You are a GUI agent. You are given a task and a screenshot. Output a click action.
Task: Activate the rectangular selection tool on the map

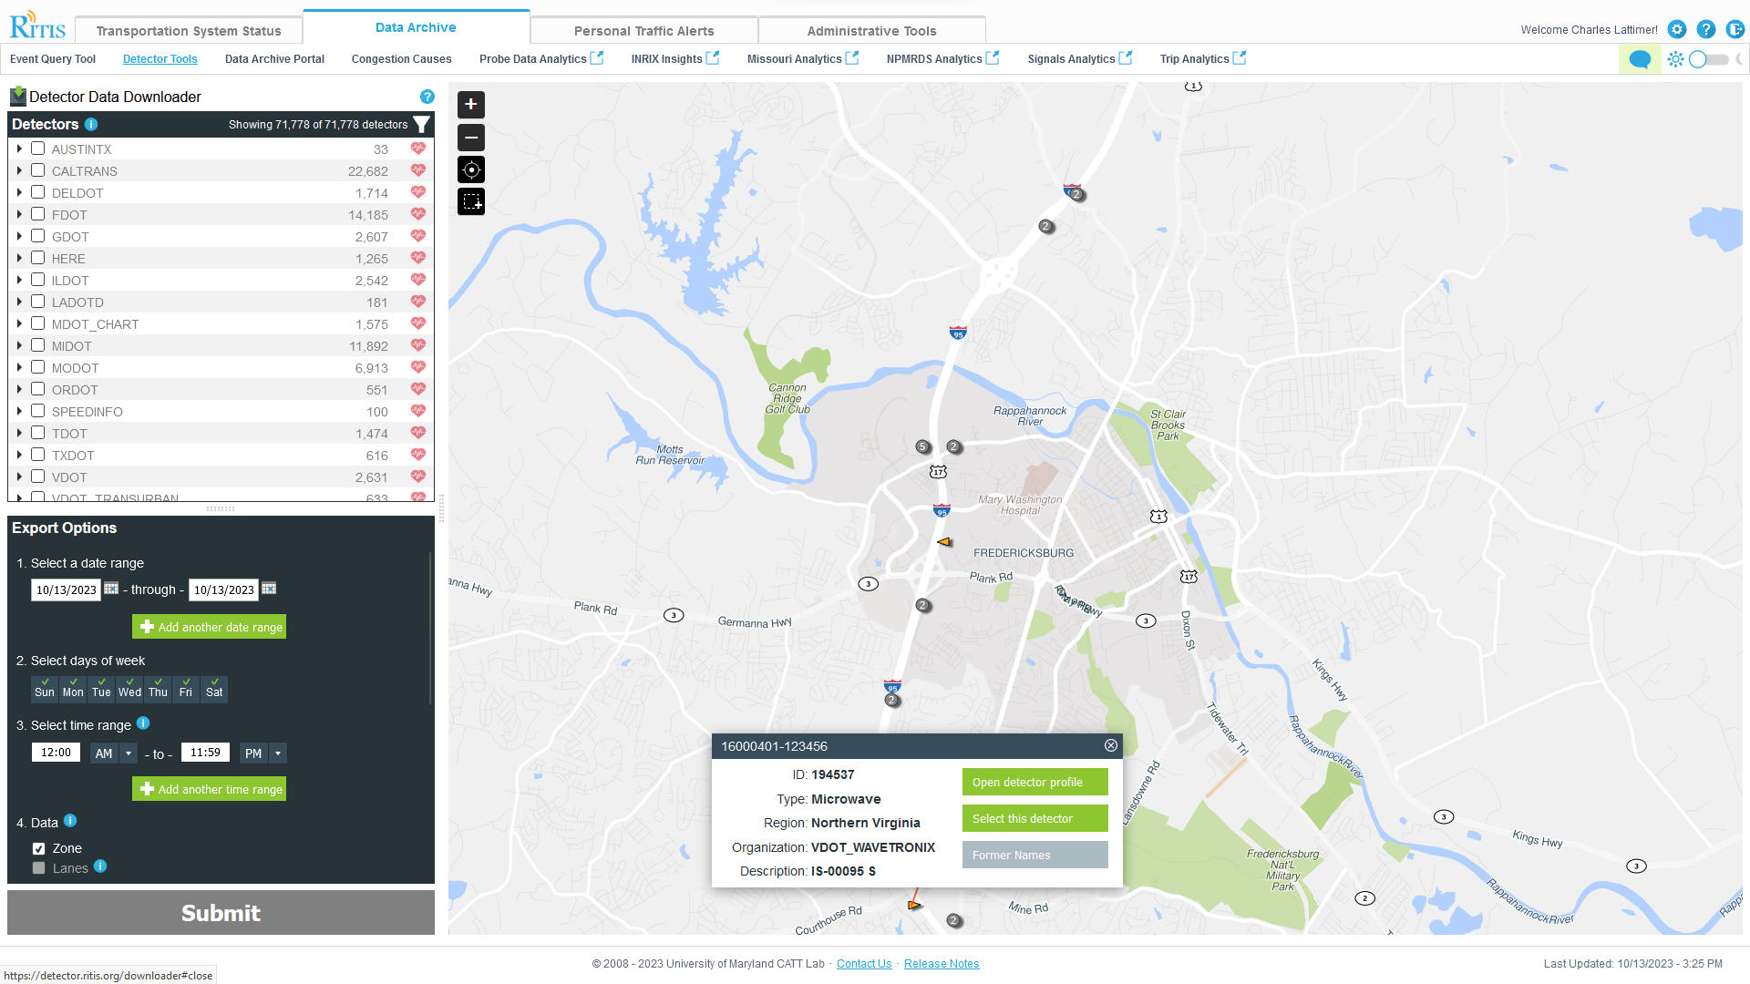point(470,201)
